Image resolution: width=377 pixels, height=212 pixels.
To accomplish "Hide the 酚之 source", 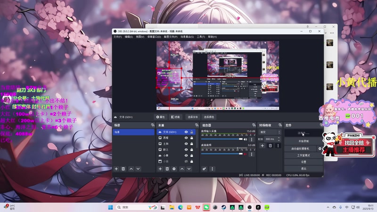I will (186, 149).
